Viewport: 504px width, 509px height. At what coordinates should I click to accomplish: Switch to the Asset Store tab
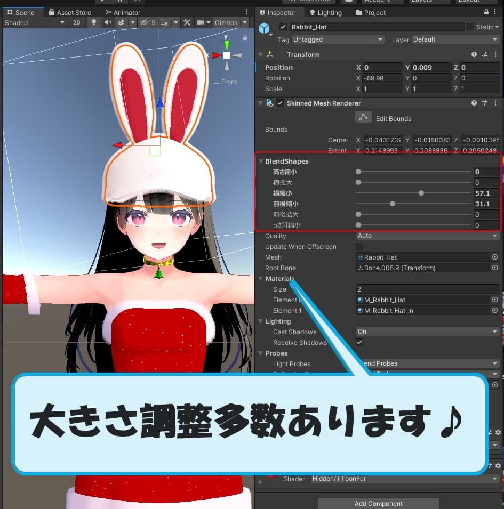pyautogui.click(x=70, y=12)
